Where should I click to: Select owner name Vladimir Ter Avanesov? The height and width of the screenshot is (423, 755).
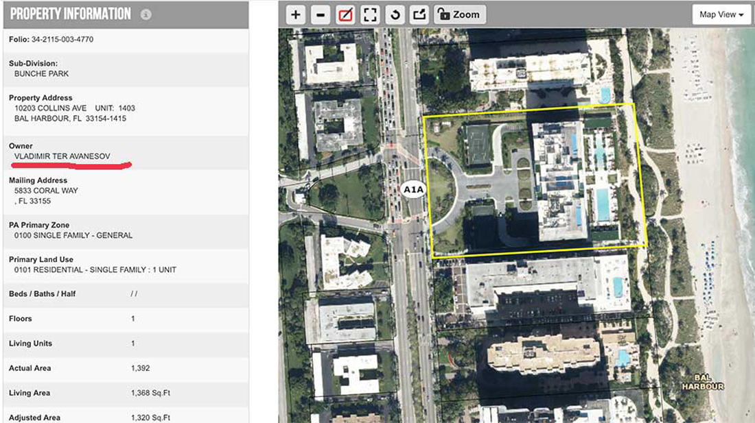tap(62, 156)
